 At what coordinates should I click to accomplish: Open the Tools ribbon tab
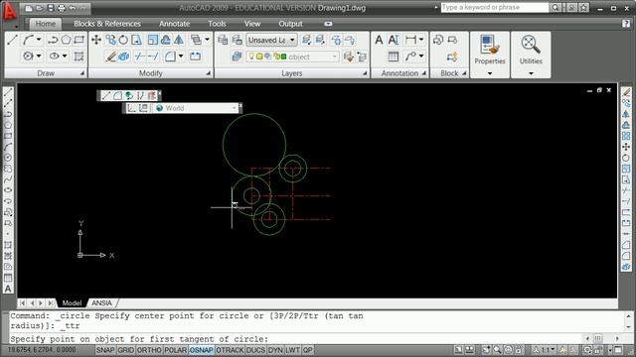point(217,24)
